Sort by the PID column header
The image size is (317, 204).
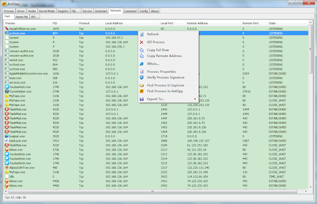click(x=64, y=23)
